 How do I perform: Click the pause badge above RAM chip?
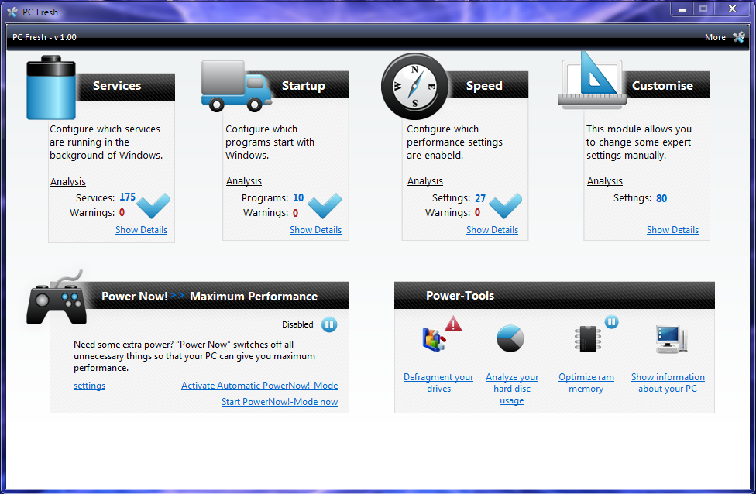[611, 321]
